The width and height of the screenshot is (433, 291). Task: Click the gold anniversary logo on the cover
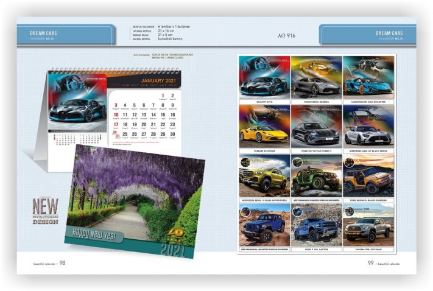pos(176,234)
